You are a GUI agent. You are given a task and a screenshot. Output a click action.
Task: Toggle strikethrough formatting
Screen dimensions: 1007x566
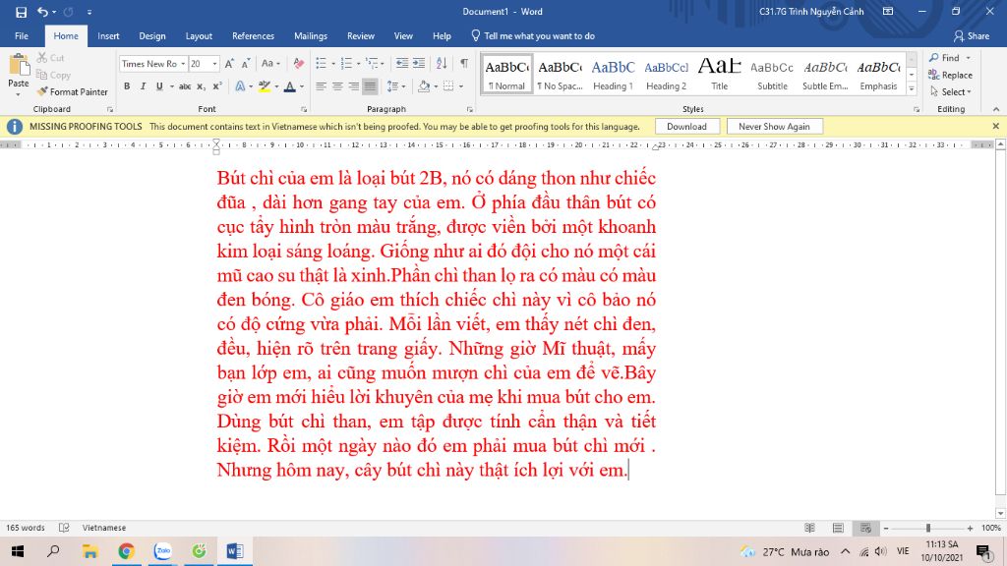tap(184, 86)
